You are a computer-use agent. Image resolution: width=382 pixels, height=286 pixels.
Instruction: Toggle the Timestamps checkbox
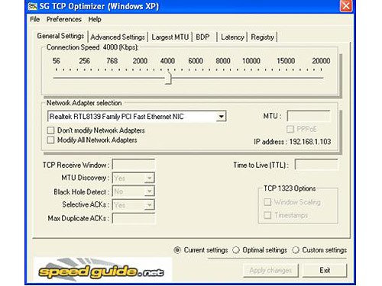pyautogui.click(x=267, y=215)
